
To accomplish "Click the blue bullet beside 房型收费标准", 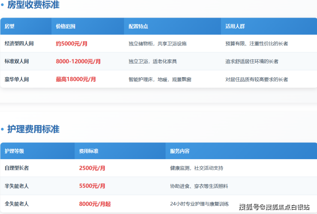I will (2, 6).
